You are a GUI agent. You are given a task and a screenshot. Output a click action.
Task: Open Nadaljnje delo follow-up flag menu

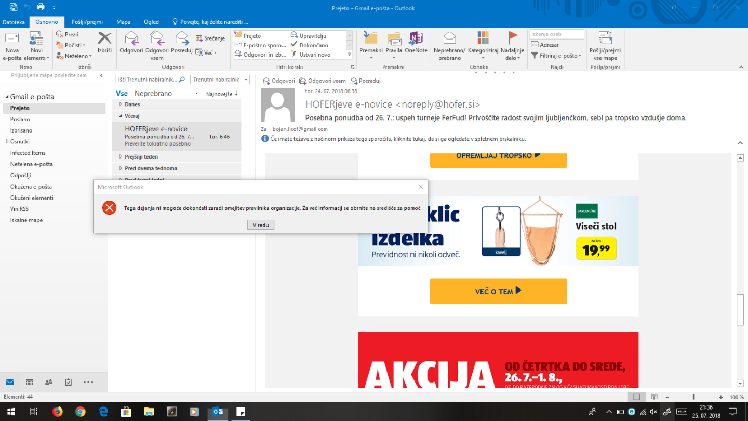click(x=513, y=46)
